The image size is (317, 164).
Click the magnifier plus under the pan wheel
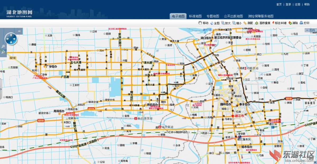point(3,46)
